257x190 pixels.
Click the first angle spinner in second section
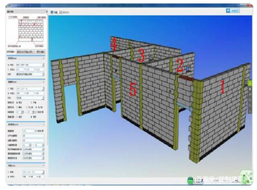click(20, 112)
